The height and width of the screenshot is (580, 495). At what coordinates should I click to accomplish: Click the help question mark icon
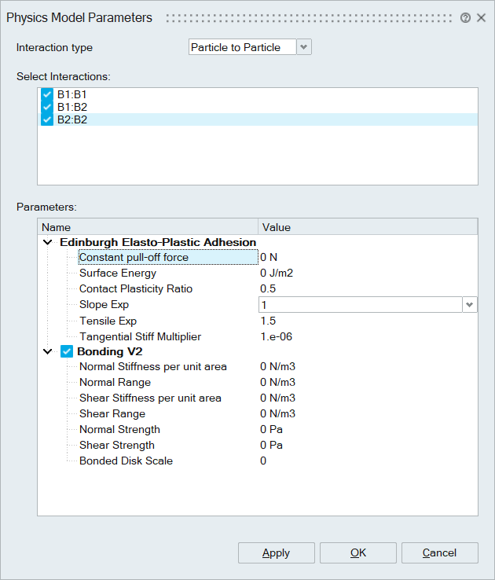(x=465, y=18)
